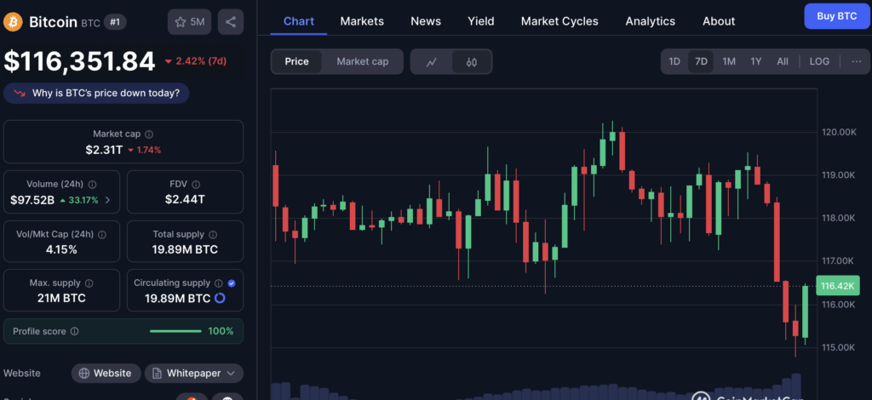The image size is (872, 400).
Task: Click Why is BTC's price down today?
Action: click(x=96, y=94)
